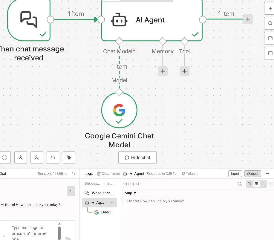The width and height of the screenshot is (274, 240).
Task: Select the 'hi' chat message bubble
Action: [71, 191]
